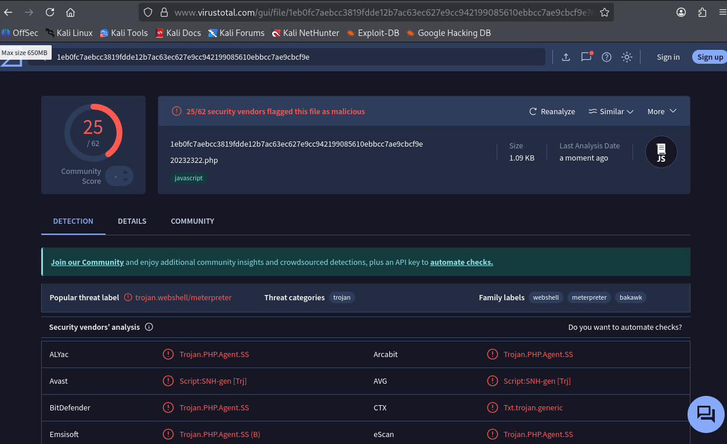Switch to the DETAILS tab

[x=132, y=221]
